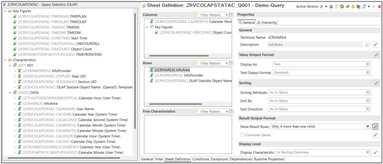
Task: Click the pencil icon next to Show Result Rows
Action: [x=375, y=127]
